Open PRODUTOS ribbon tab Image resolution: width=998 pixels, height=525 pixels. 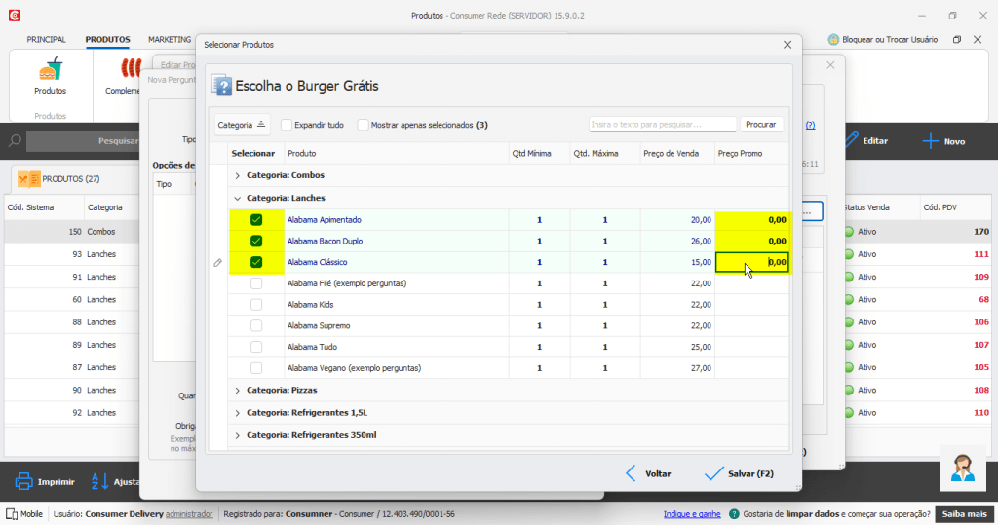tap(107, 40)
